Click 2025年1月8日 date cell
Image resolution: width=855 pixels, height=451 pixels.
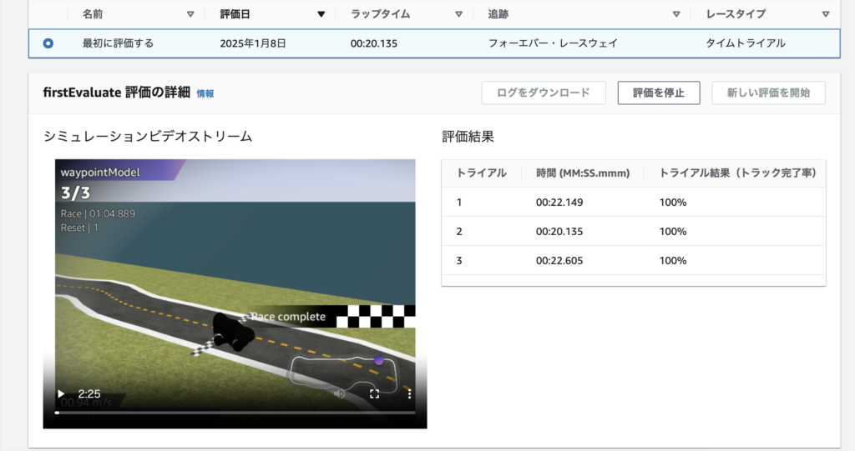pos(252,43)
